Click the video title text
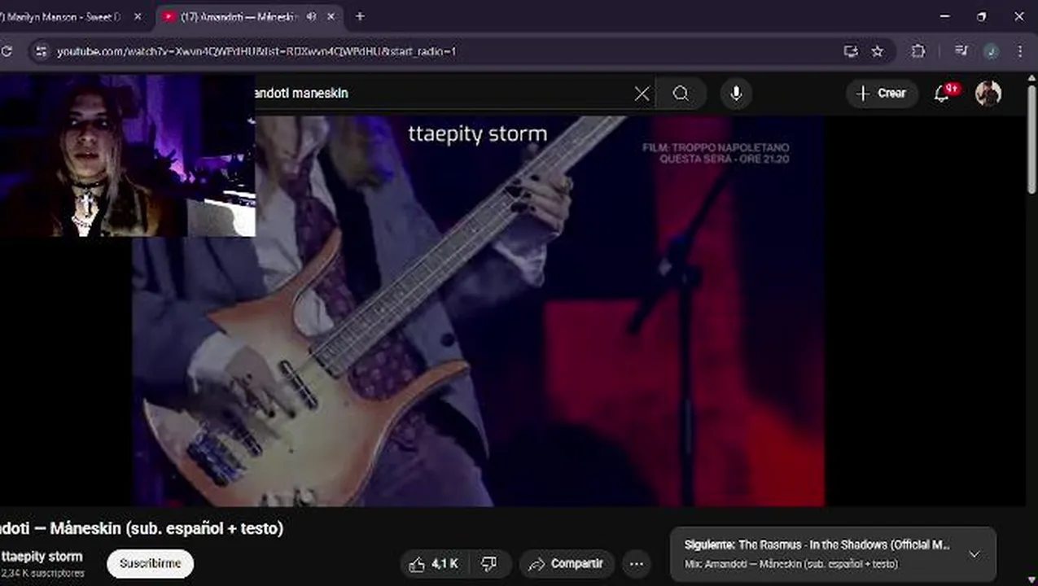 point(142,528)
